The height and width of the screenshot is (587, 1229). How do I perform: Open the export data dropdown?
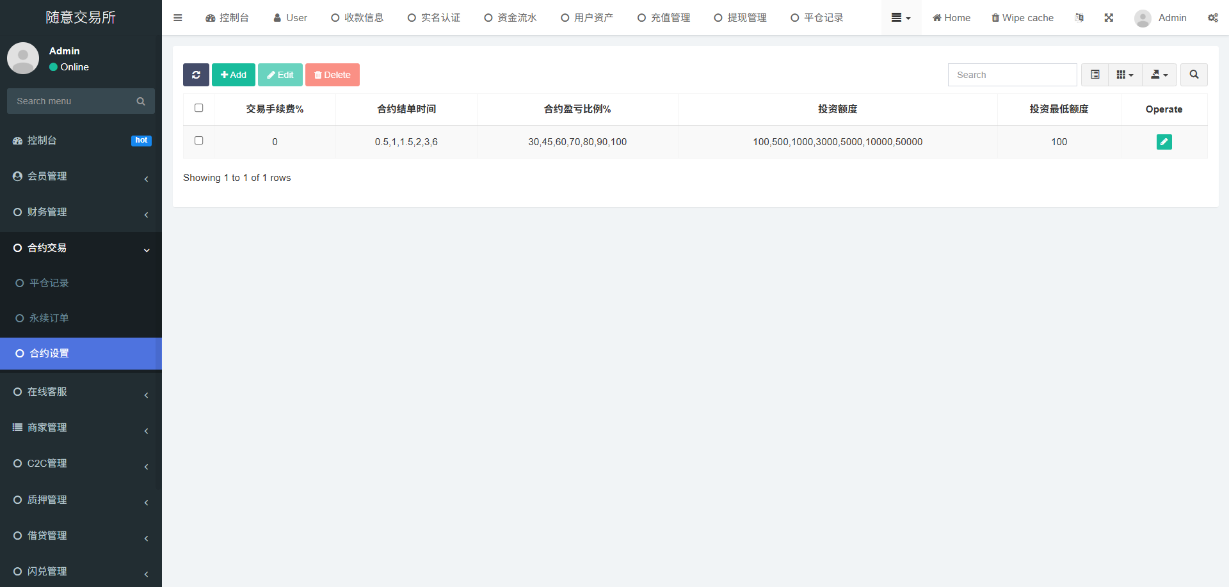tap(1159, 75)
